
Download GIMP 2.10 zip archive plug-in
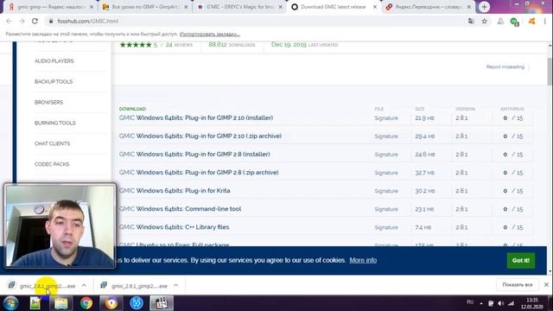[x=200, y=136]
